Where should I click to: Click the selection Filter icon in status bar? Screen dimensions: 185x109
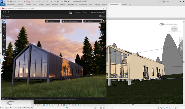(x=176, y=108)
